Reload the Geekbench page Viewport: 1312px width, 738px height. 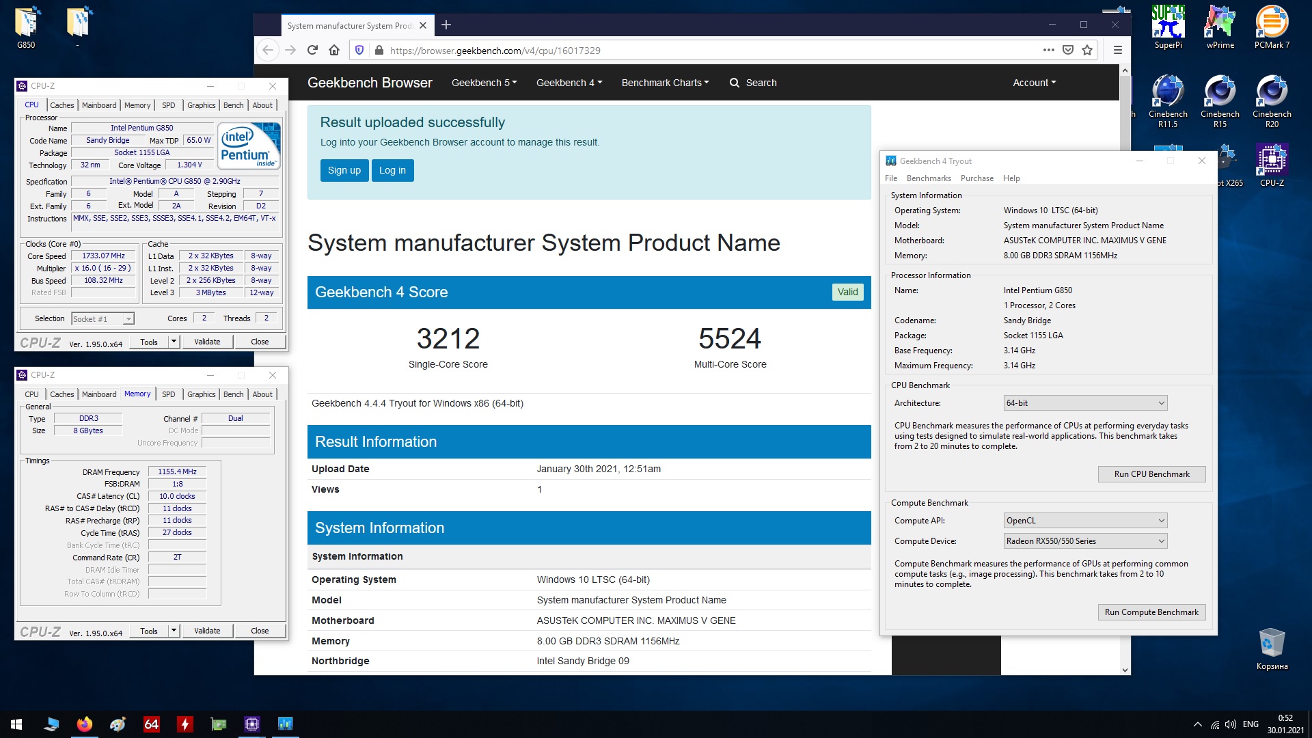pos(312,50)
